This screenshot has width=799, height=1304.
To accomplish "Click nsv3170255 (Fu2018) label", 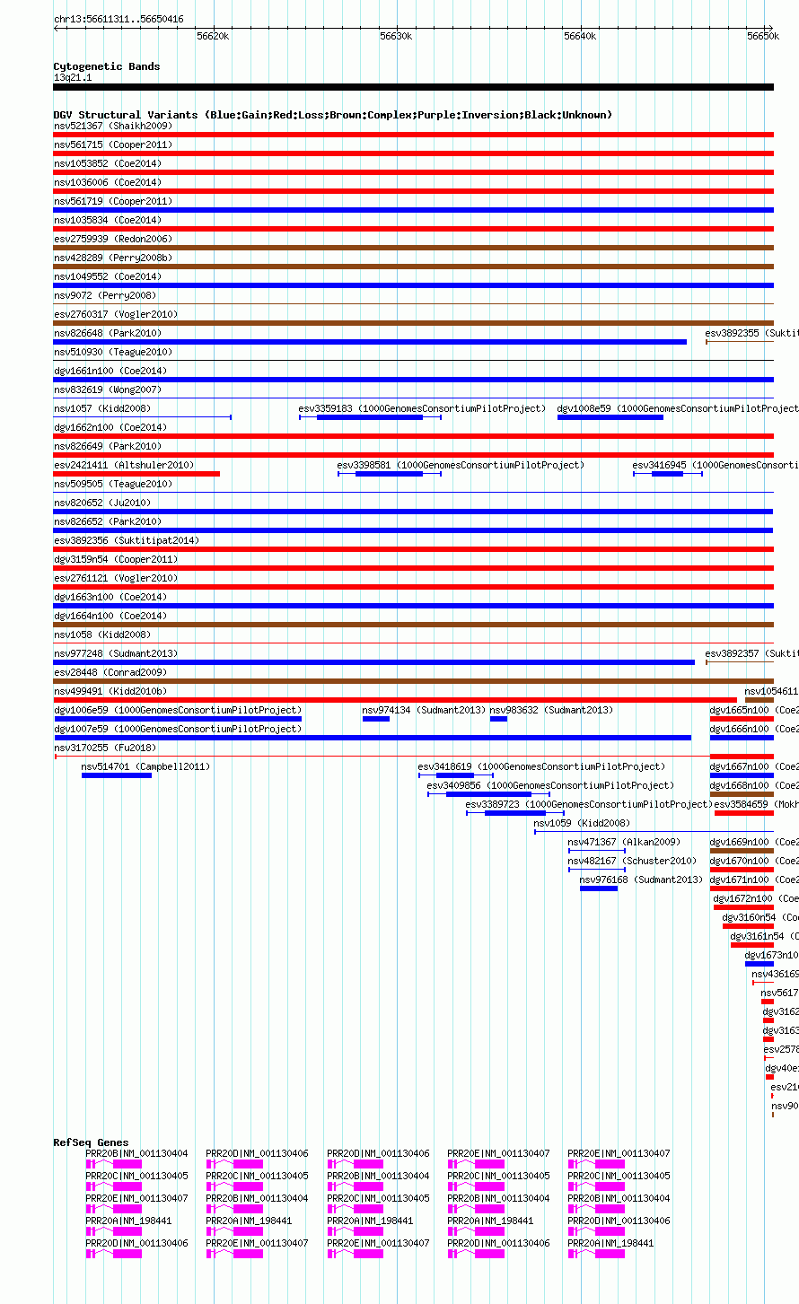I will tap(105, 748).
